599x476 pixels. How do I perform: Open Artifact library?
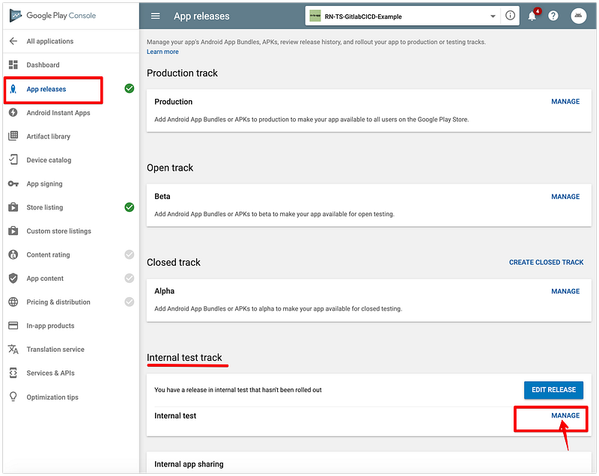coord(48,136)
